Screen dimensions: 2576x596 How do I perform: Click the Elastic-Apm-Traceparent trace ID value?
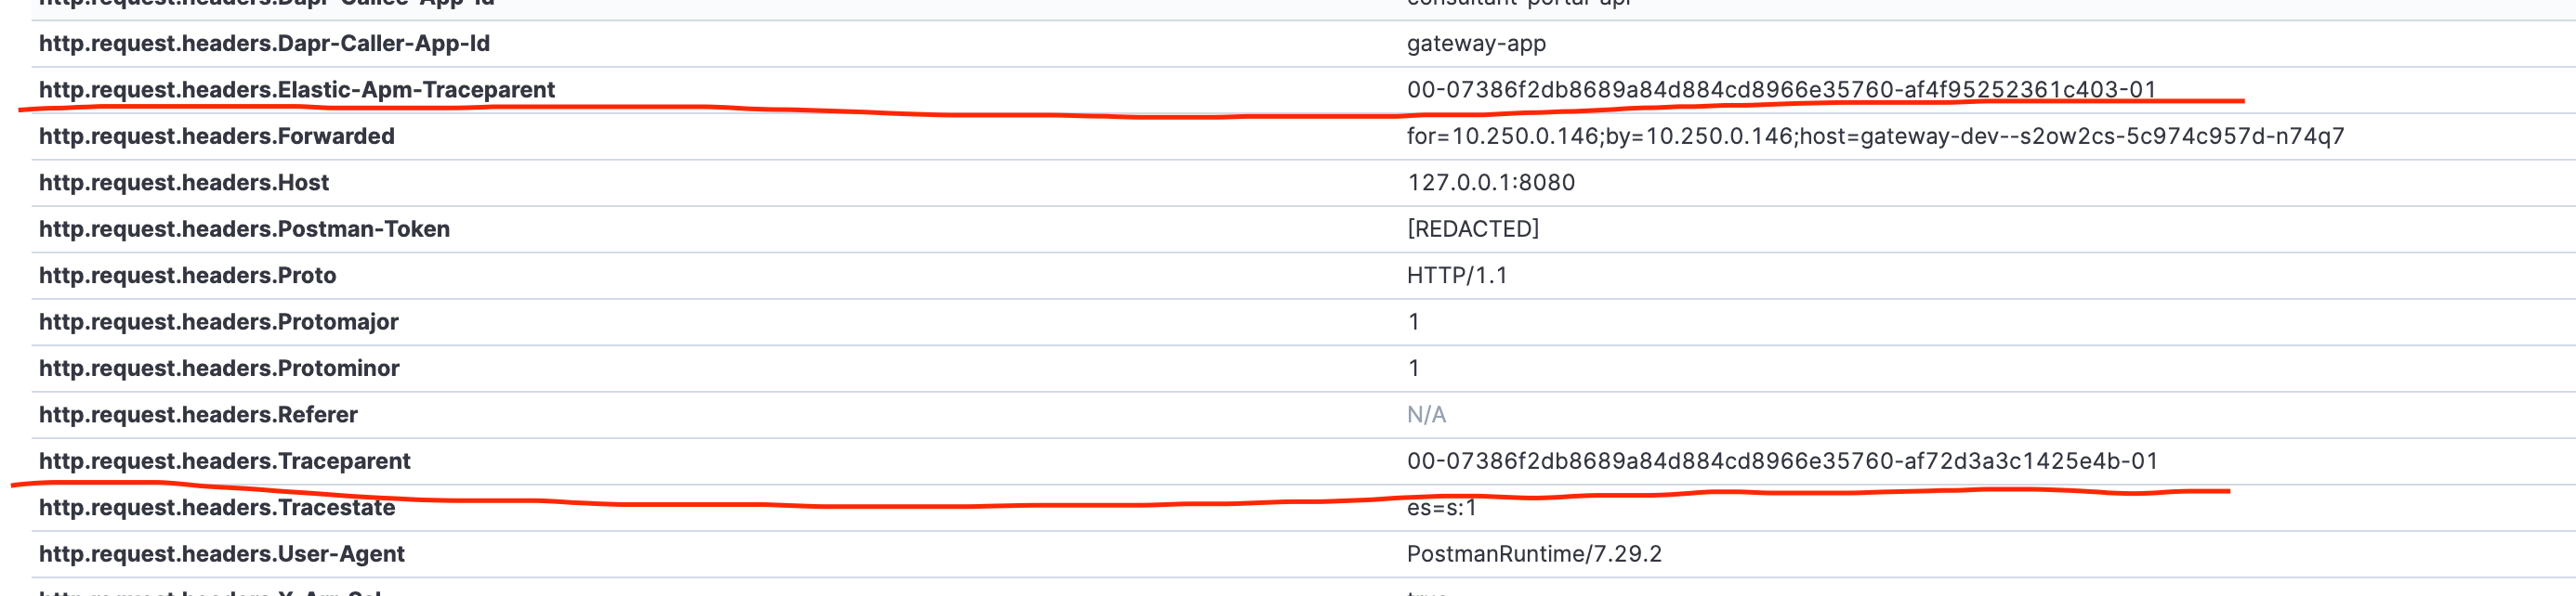click(1781, 90)
